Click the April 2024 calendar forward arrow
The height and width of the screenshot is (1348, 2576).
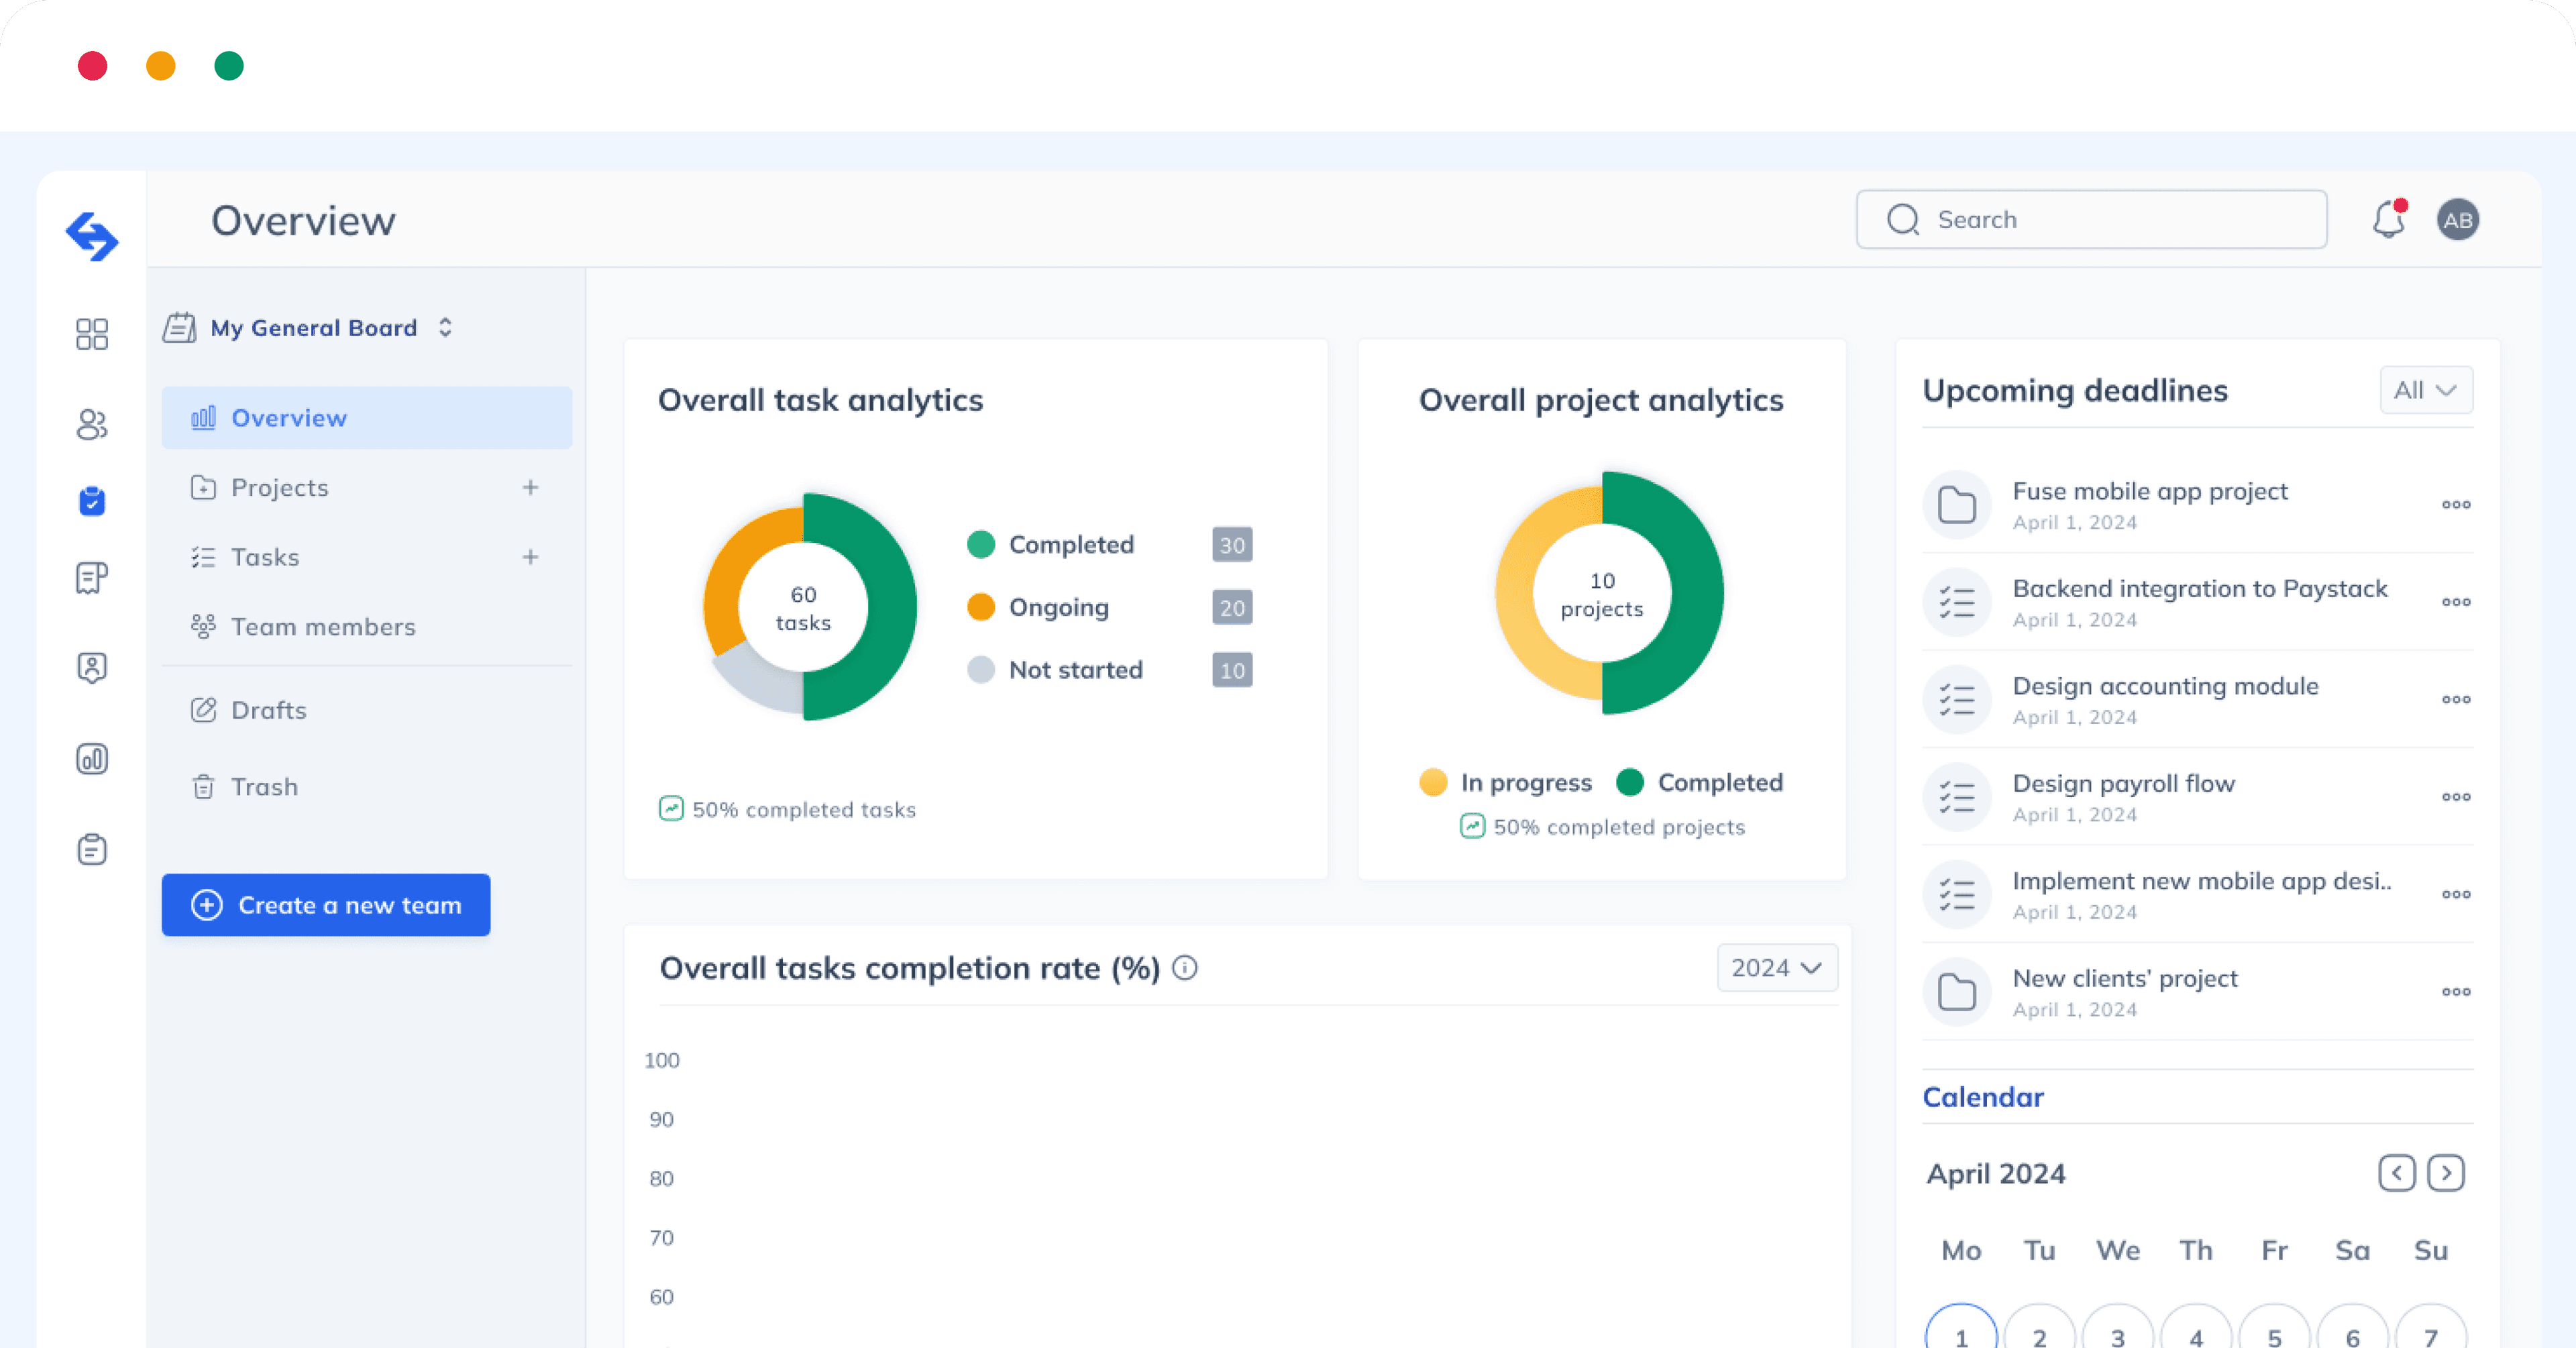(2449, 1172)
